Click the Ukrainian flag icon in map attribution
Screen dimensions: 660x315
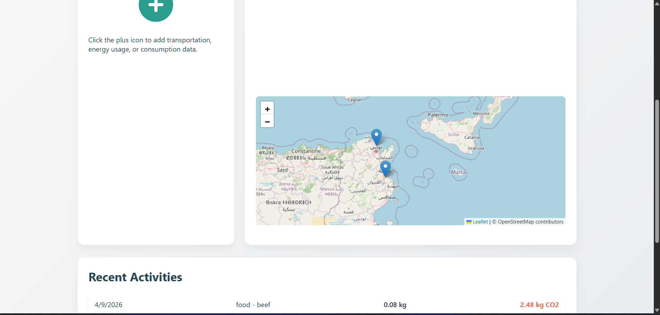469,221
